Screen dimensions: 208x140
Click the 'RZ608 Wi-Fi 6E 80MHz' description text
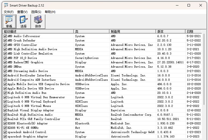[23, 128]
